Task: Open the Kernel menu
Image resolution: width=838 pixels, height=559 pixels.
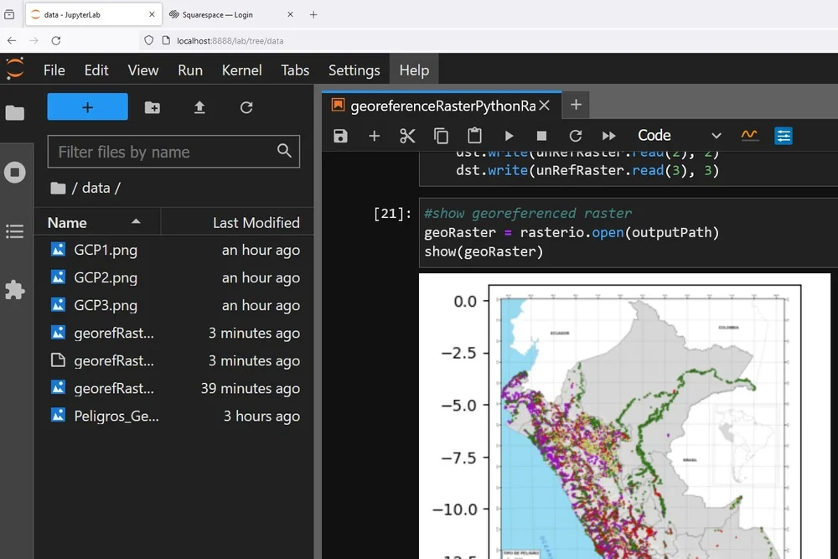Action: pyautogui.click(x=241, y=70)
